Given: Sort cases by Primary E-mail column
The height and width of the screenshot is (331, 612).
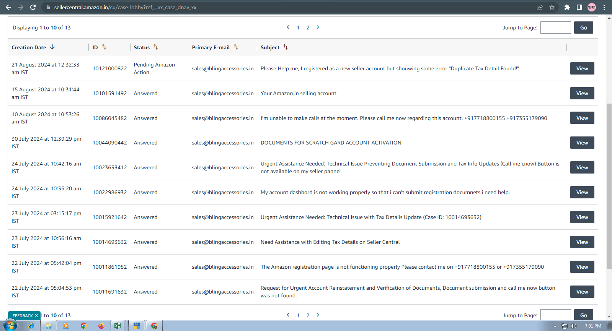Looking at the screenshot, I should 236,47.
